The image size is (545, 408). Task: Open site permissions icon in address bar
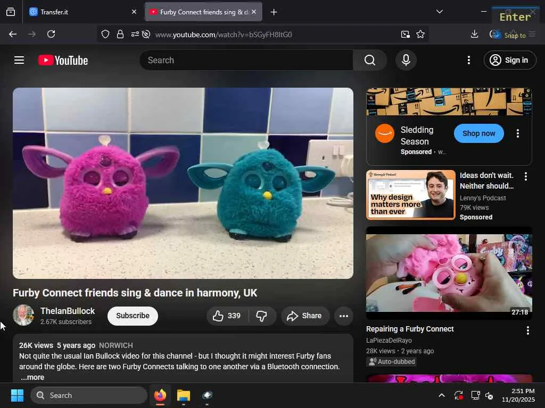(135, 34)
